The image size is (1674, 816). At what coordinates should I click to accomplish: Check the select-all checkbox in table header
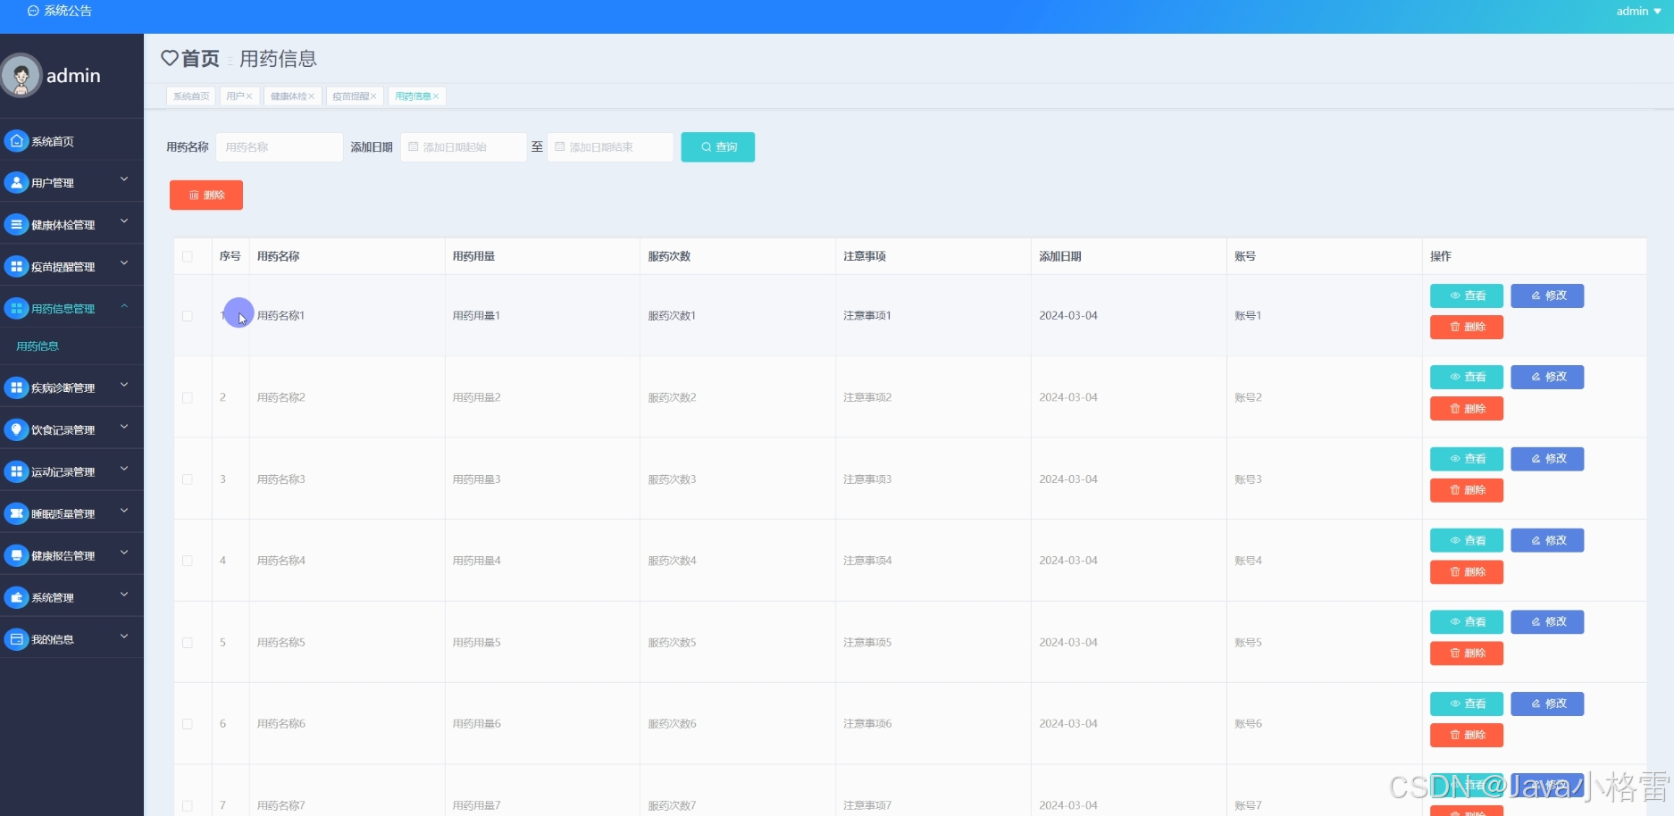[188, 256]
